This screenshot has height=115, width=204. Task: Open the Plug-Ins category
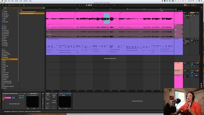tap(5, 37)
